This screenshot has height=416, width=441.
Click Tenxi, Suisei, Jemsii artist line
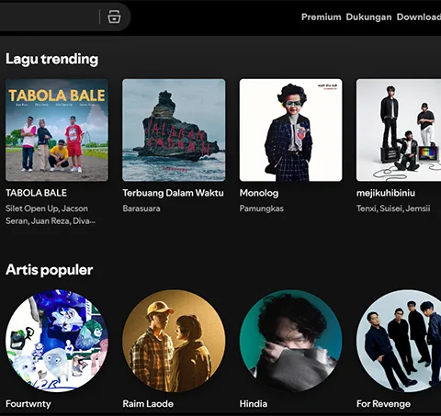(393, 208)
